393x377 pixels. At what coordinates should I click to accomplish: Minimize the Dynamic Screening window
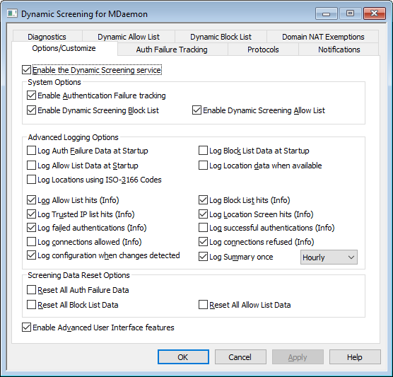pos(327,13)
